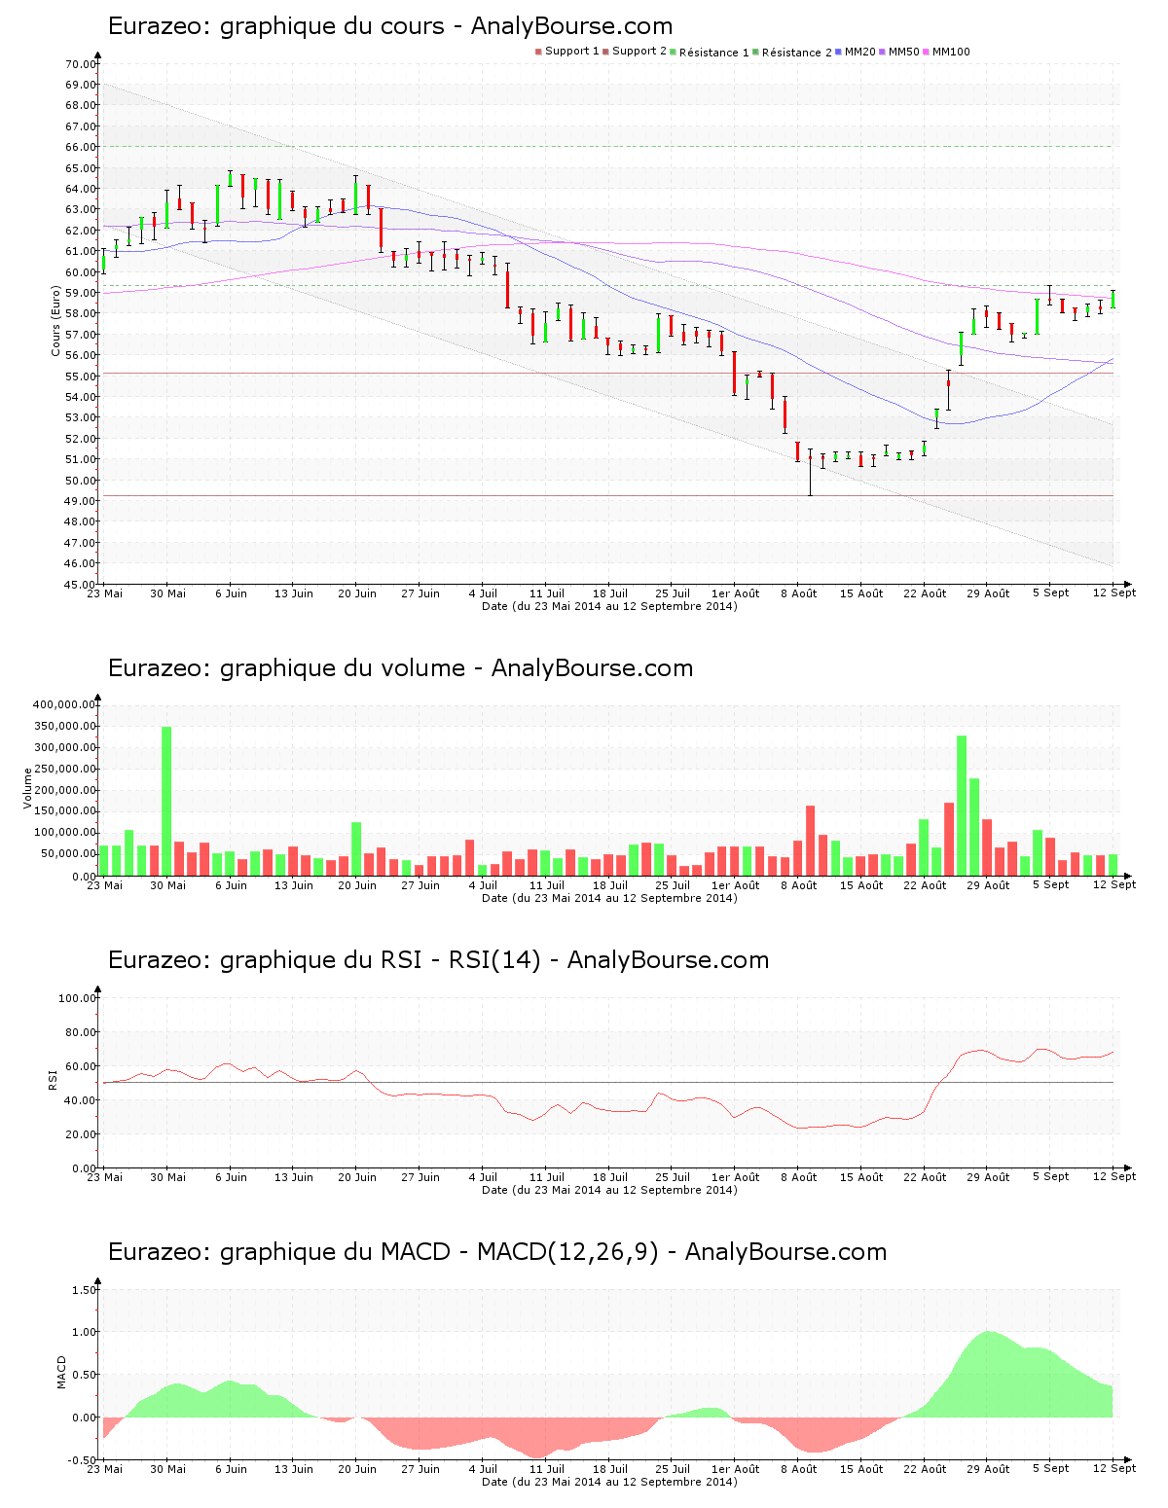The image size is (1168, 1508).
Task: Click the date range caption under the volume chart
Action: (x=609, y=898)
